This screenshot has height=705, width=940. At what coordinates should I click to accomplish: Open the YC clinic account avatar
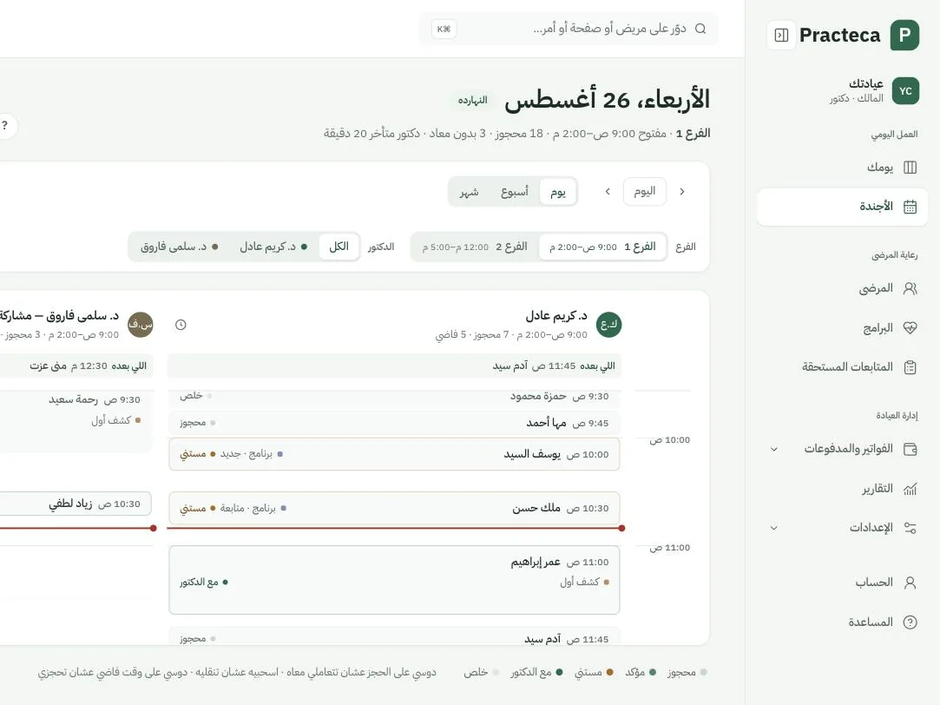coord(905,91)
